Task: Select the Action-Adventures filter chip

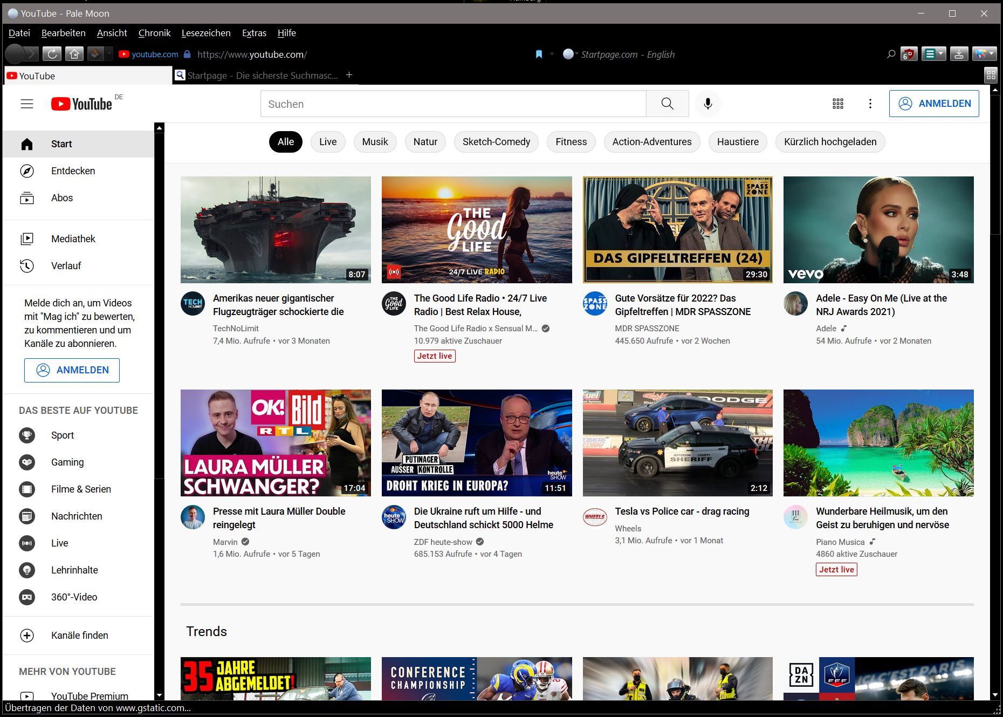Action: 652,142
